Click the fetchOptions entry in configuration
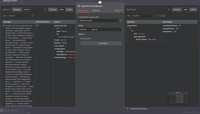 tap(66, 54)
